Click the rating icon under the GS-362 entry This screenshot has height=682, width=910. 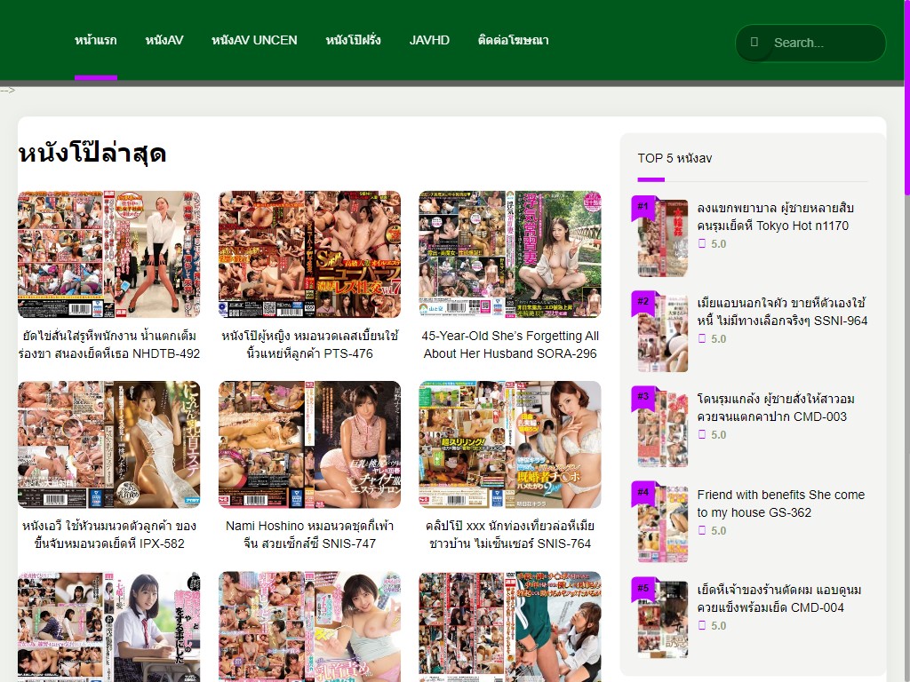click(702, 531)
